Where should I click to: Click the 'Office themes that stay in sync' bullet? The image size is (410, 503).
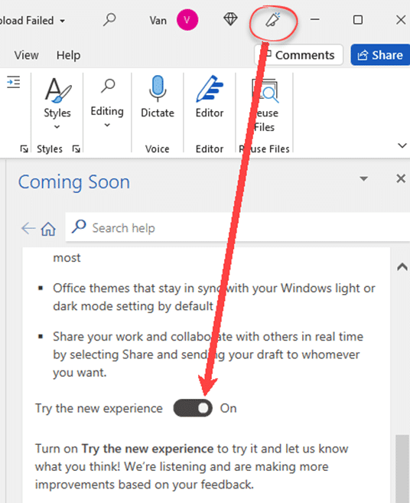[x=214, y=297]
